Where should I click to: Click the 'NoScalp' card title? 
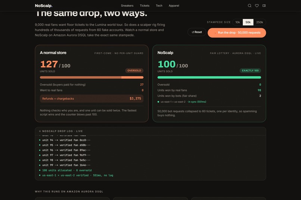[x=165, y=53]
